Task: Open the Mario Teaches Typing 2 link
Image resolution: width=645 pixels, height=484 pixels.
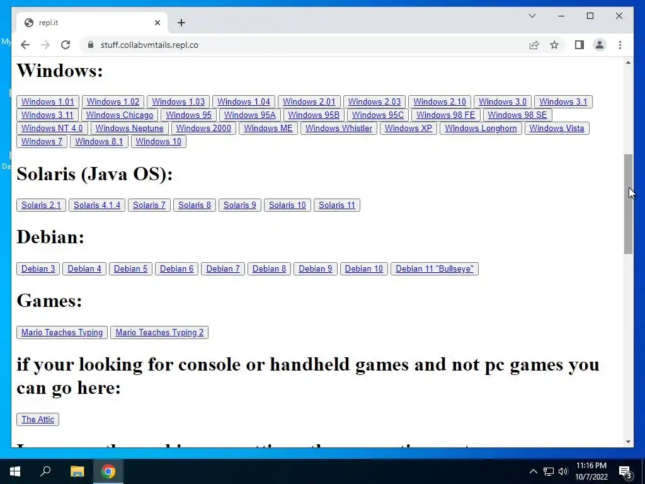Action: pos(159,333)
